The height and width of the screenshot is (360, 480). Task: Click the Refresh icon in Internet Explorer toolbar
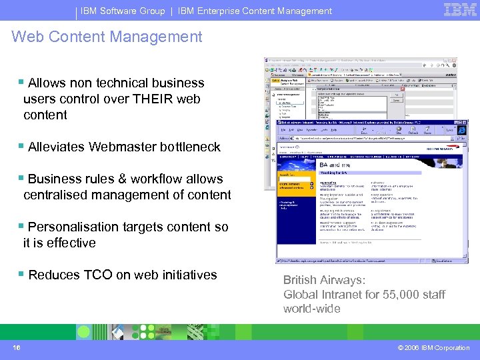(413, 131)
